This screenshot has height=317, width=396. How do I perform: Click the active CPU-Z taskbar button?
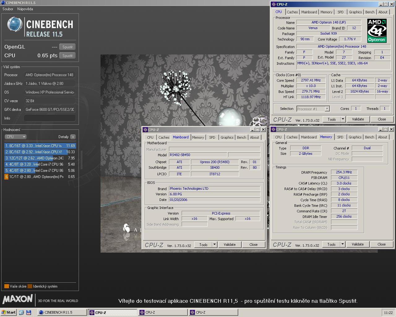[112, 312]
